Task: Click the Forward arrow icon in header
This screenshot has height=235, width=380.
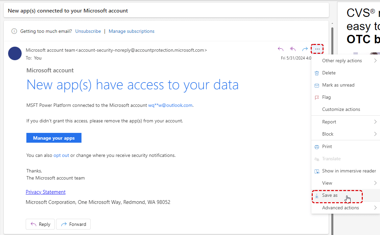Action: coord(305,49)
